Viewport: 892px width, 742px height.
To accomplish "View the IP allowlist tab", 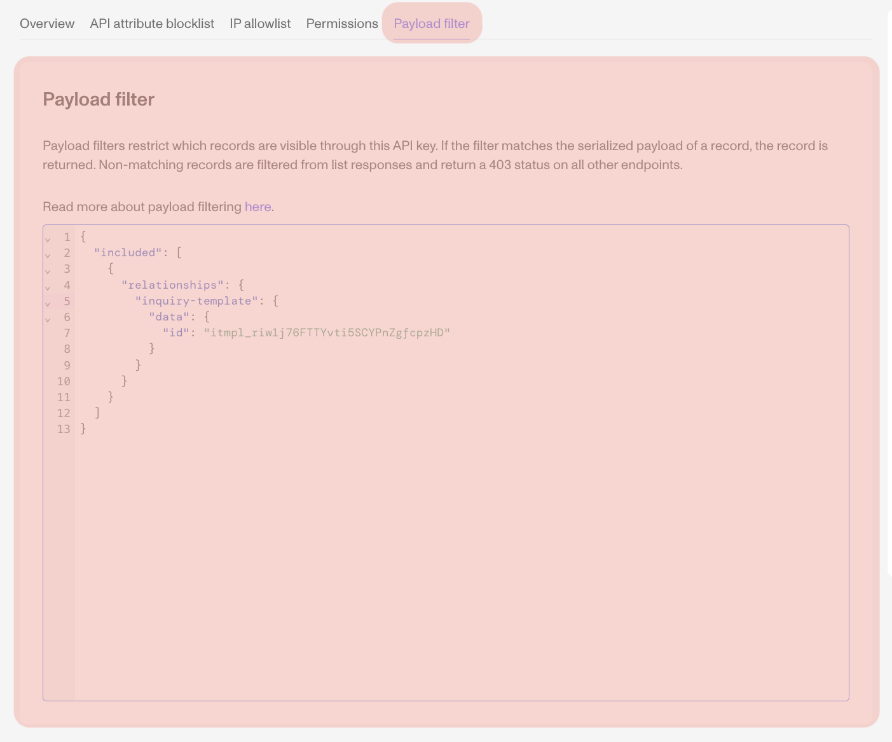I will [259, 24].
